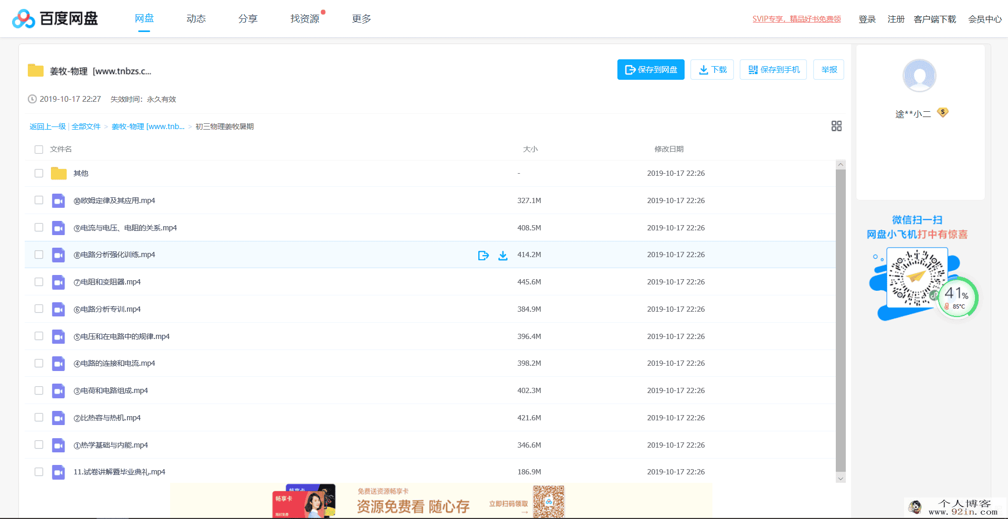Open the 动态 tab
Image resolution: width=1008 pixels, height=519 pixels.
coord(196,19)
